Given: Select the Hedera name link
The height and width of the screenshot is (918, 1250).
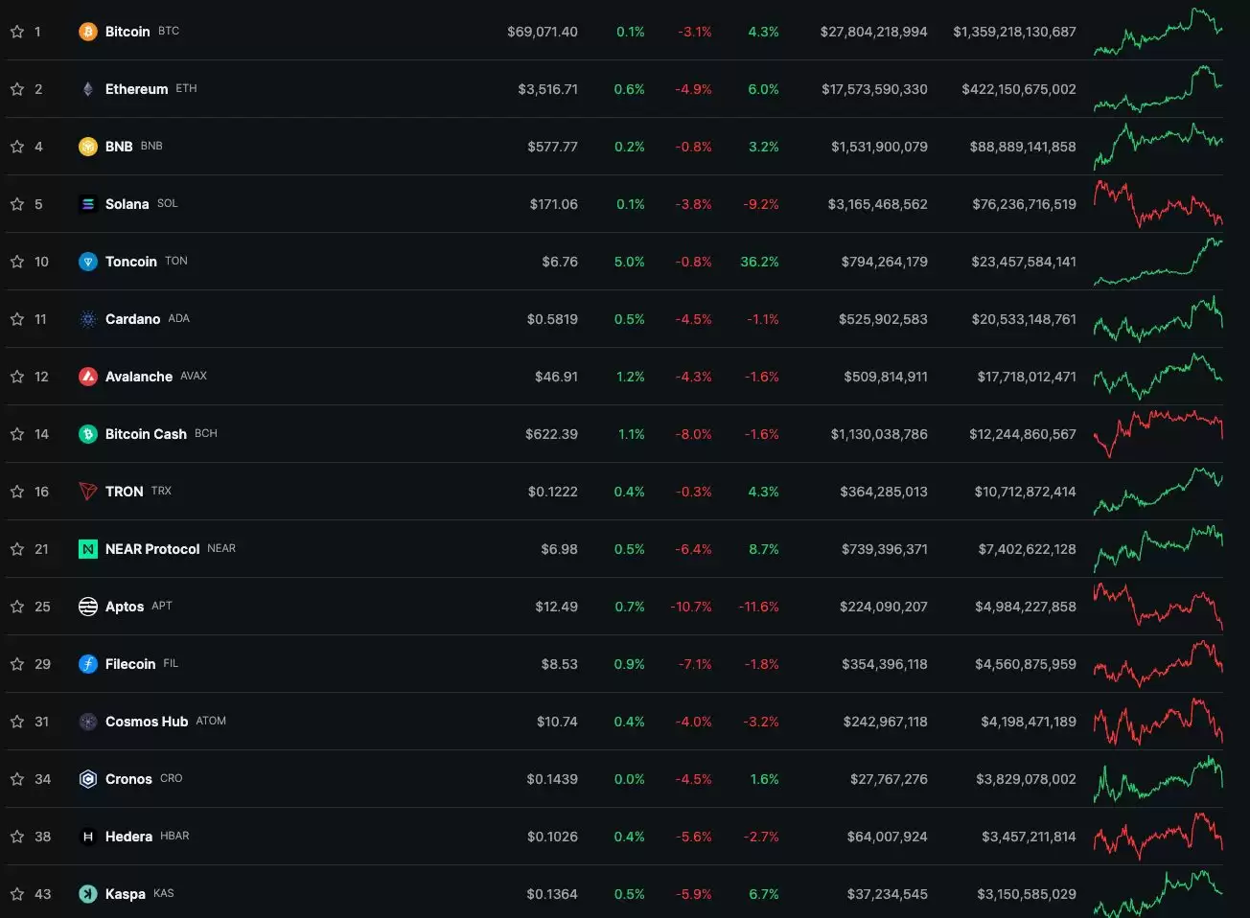Looking at the screenshot, I should pyautogui.click(x=128, y=837).
